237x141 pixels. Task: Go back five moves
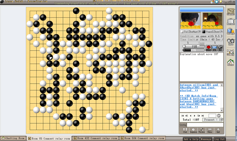(187, 115)
